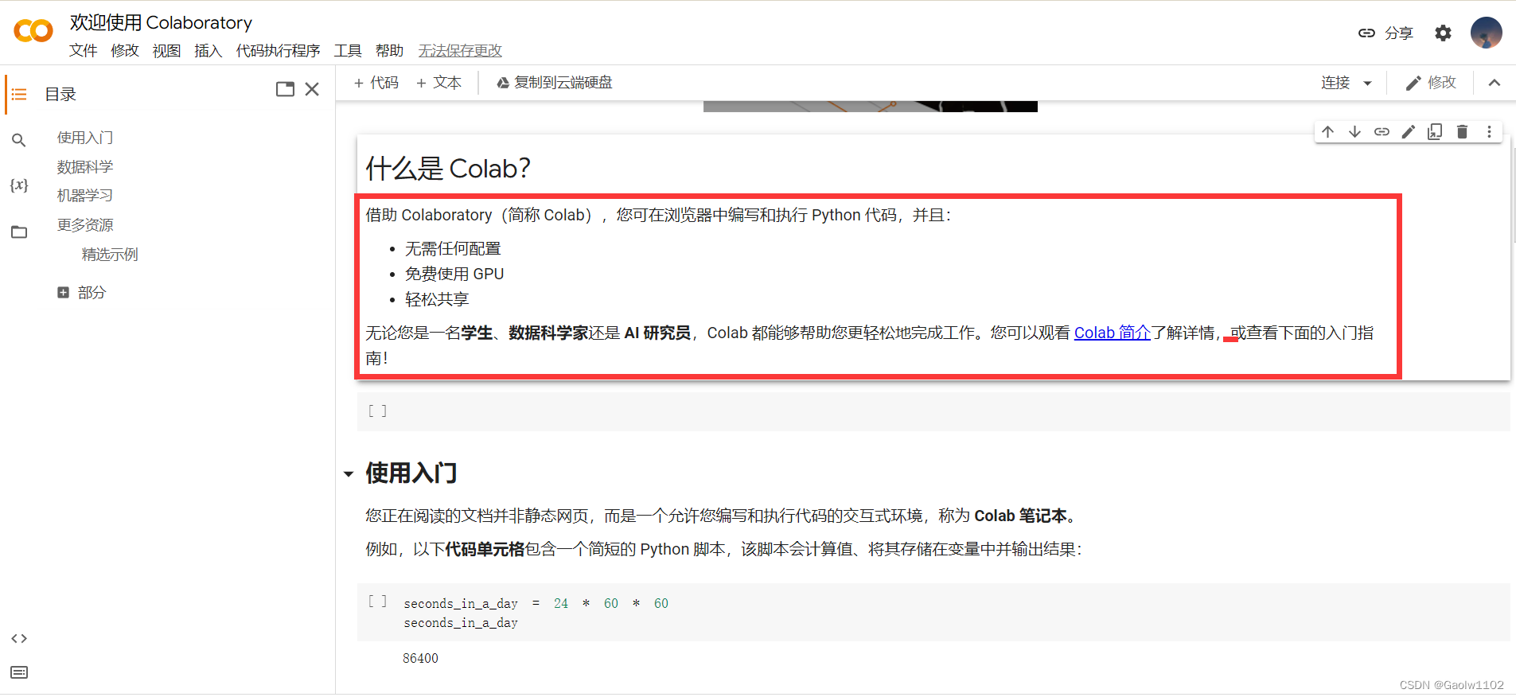Click the 欢迎使用 Colaboratory notebook title

(161, 23)
